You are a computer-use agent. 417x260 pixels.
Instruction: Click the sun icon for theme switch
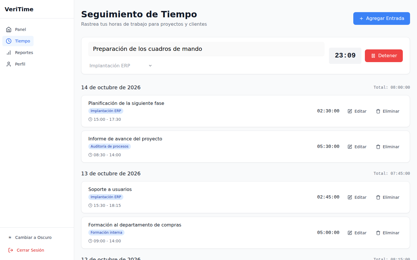coord(10,237)
